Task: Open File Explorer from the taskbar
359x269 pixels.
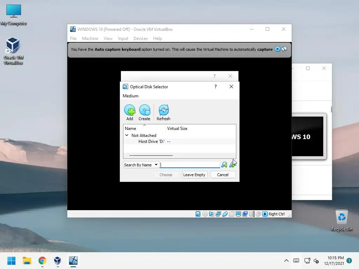Action: pyautogui.click(x=27, y=261)
